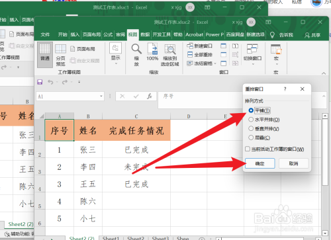Click the user avatar in front window title bar
Screen dimensions: 331x240
click(251, 22)
